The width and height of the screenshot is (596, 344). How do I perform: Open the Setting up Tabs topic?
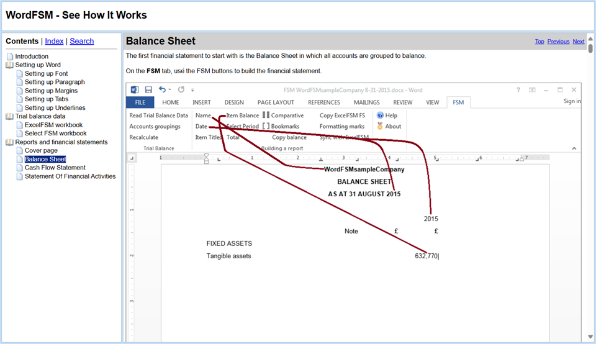coord(47,99)
